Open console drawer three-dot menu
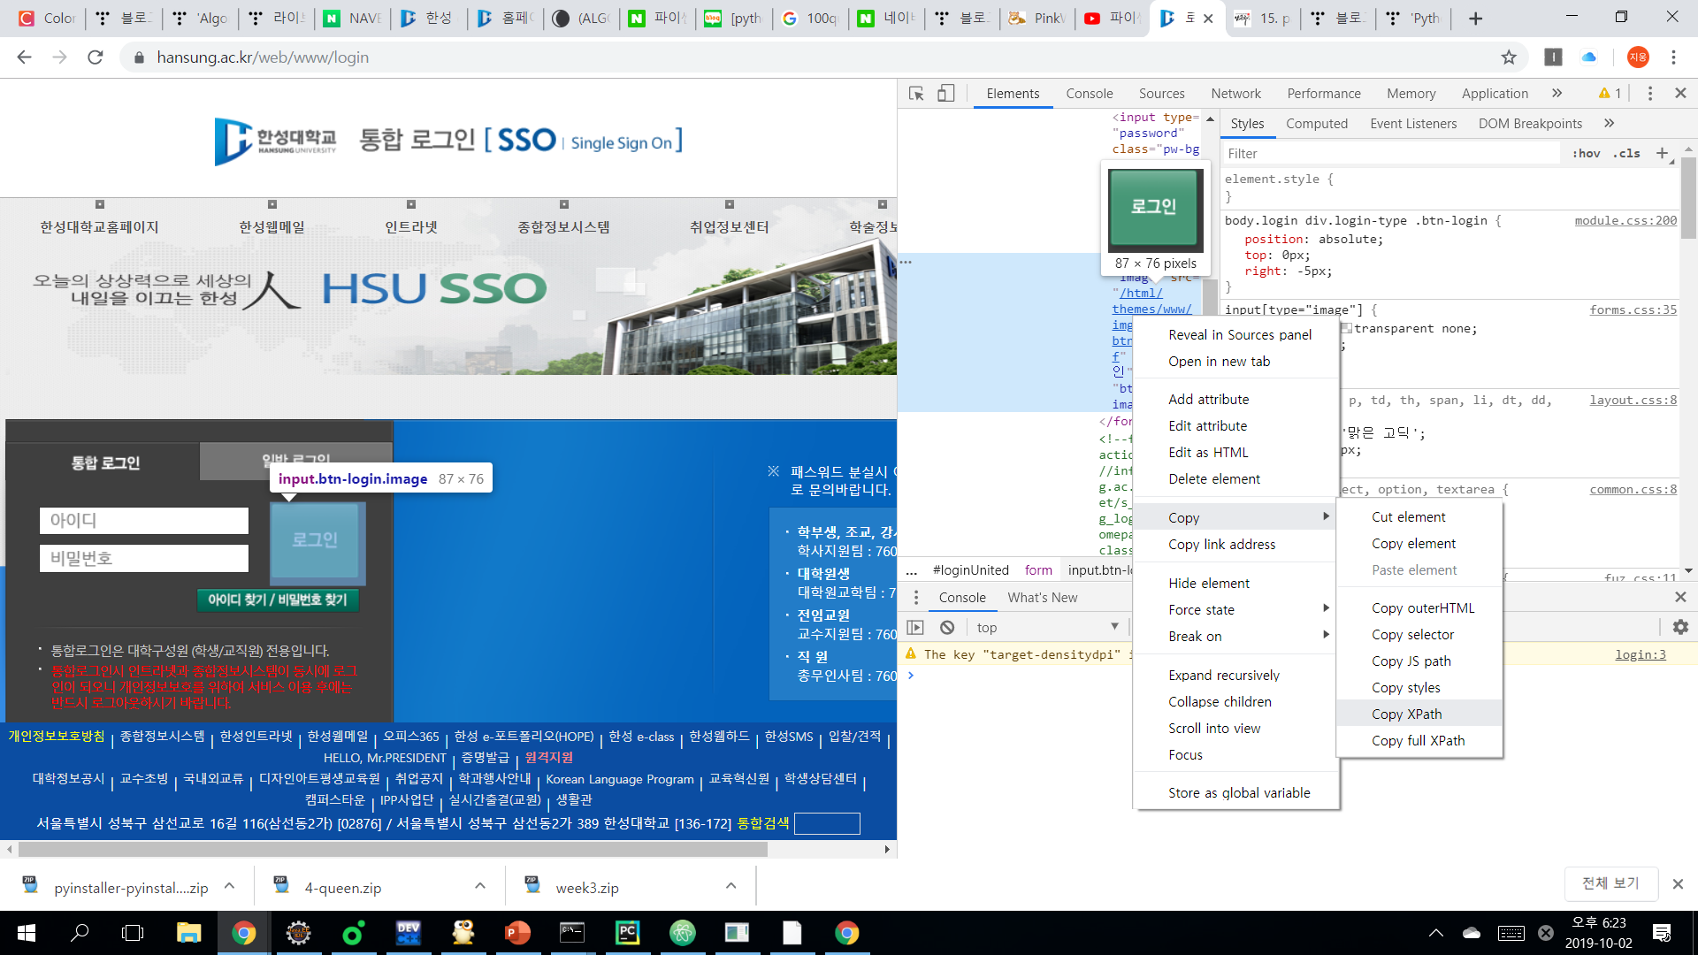The width and height of the screenshot is (1698, 955). click(916, 598)
